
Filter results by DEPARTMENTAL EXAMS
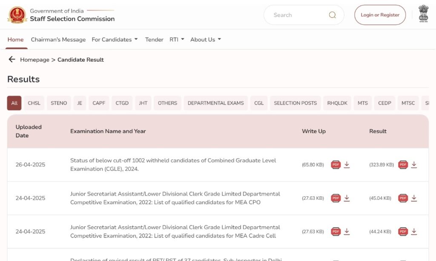click(x=216, y=103)
